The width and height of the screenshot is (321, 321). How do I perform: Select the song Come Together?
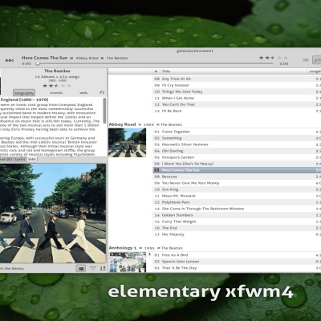(237, 132)
